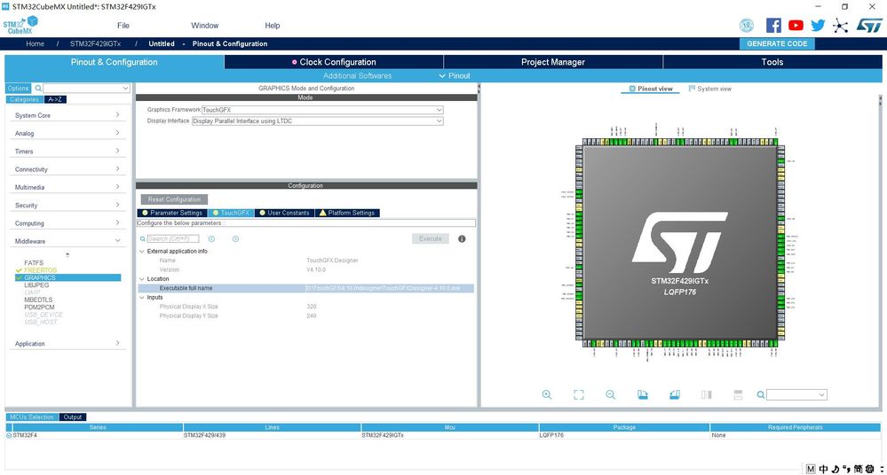887x475 pixels.
Task: Switch to Project Manager tab
Action: click(552, 62)
